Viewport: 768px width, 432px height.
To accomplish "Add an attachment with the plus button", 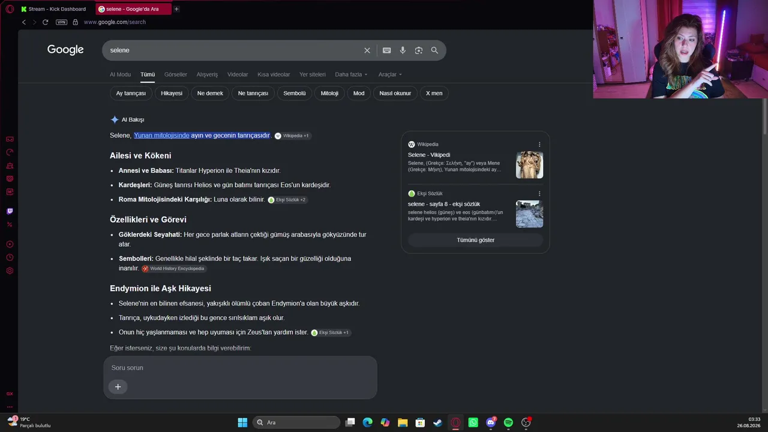I will (x=118, y=387).
